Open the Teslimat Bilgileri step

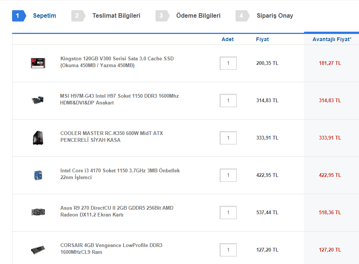pos(116,16)
